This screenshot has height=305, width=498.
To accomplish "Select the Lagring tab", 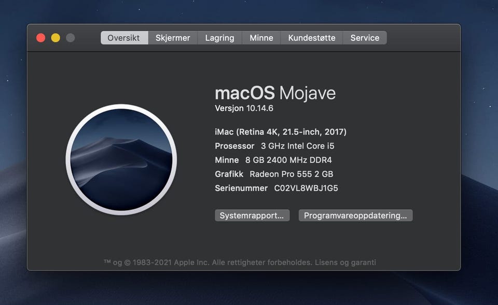I will (x=220, y=38).
